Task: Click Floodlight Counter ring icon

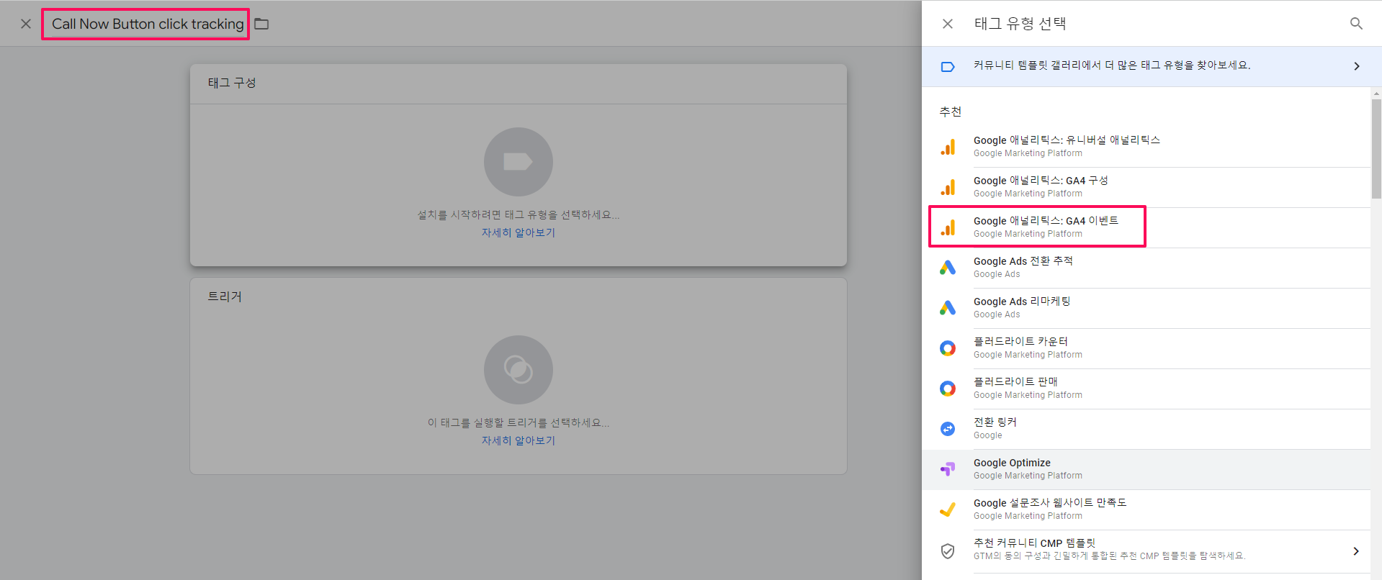Action: click(x=948, y=348)
